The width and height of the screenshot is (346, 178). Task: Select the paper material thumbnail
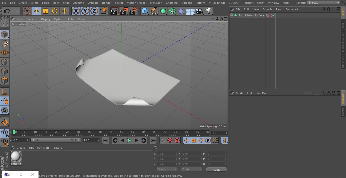coord(16,157)
